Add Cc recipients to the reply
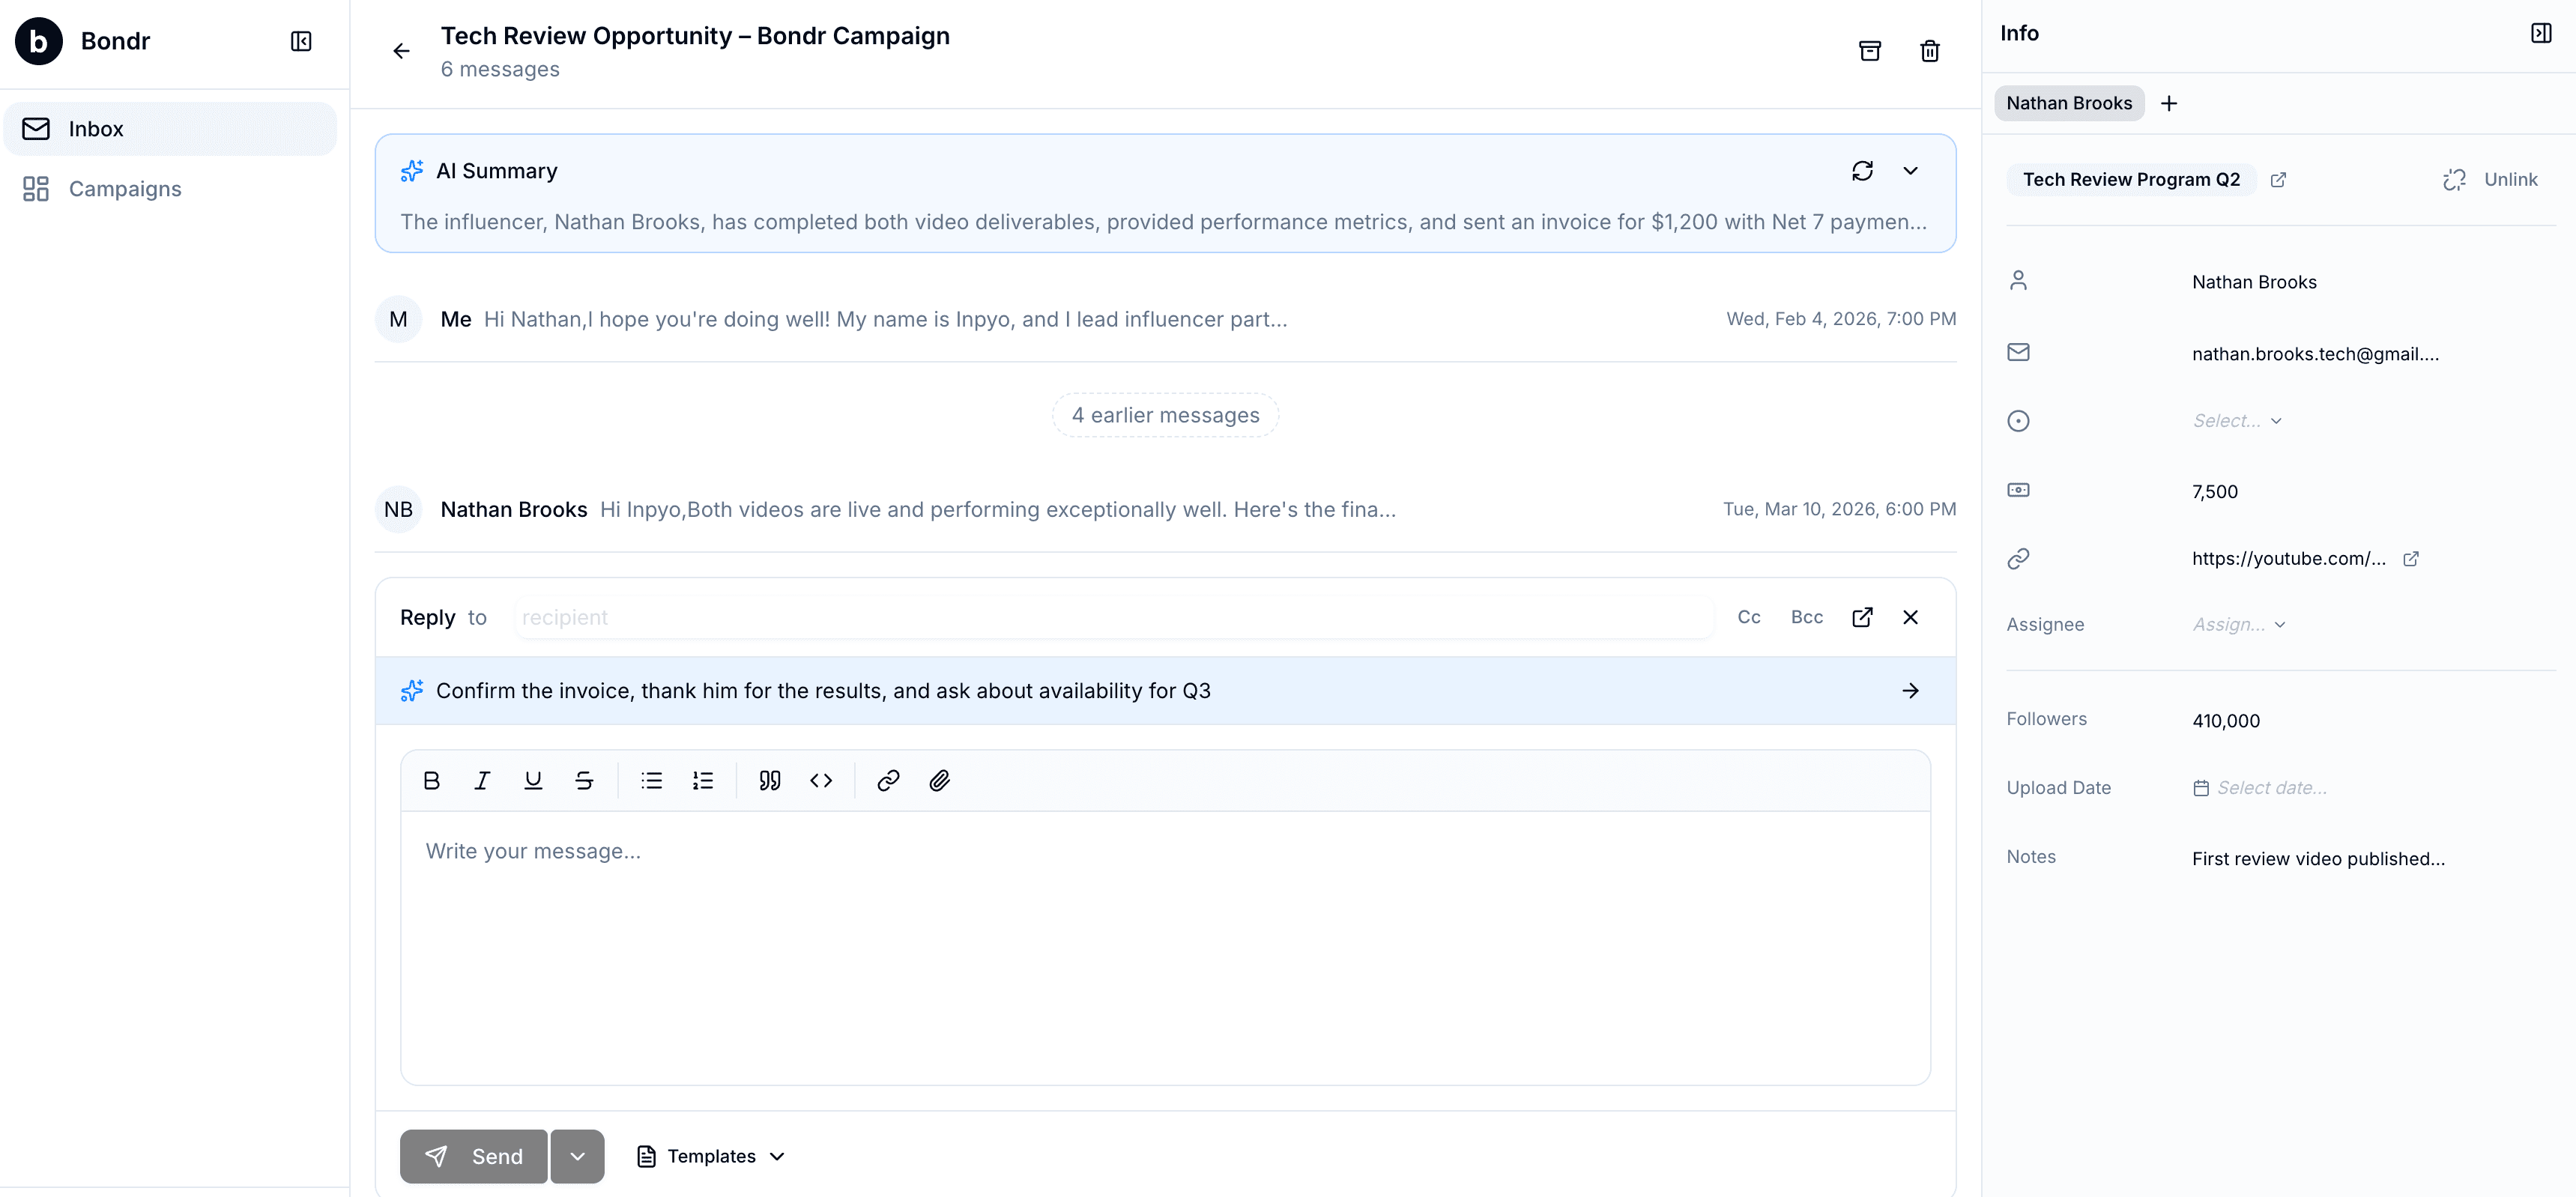This screenshot has height=1197, width=2576. pos(1748,617)
